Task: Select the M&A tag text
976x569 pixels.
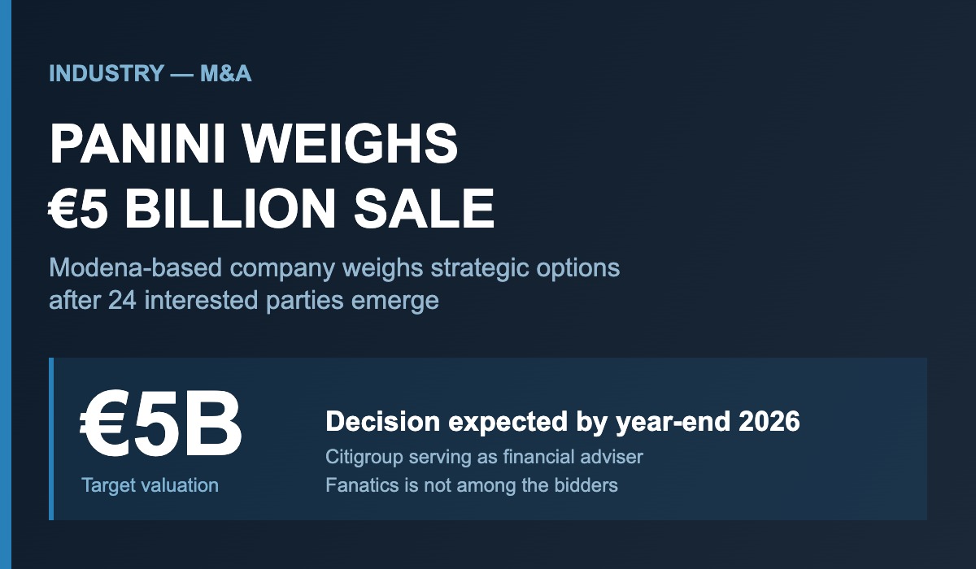Action: [225, 74]
